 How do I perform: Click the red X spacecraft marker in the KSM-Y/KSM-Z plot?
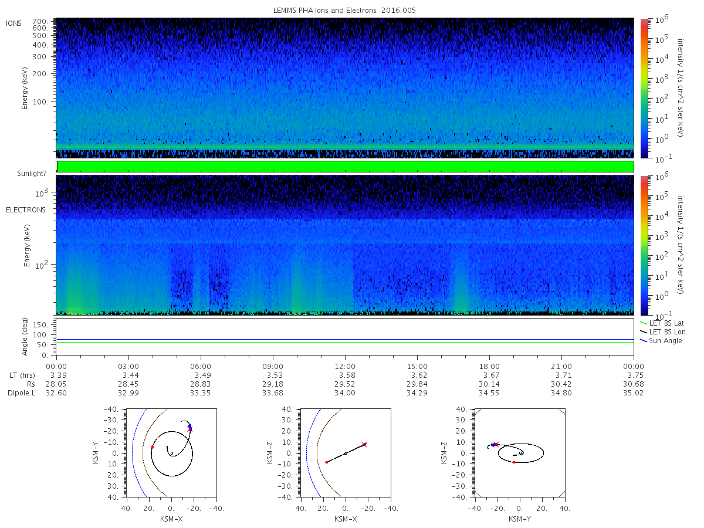[x=496, y=444]
